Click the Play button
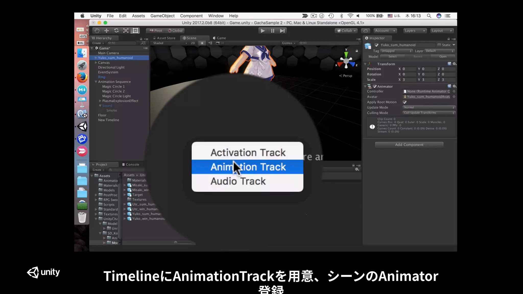Image resolution: width=523 pixels, height=294 pixels. 263,31
